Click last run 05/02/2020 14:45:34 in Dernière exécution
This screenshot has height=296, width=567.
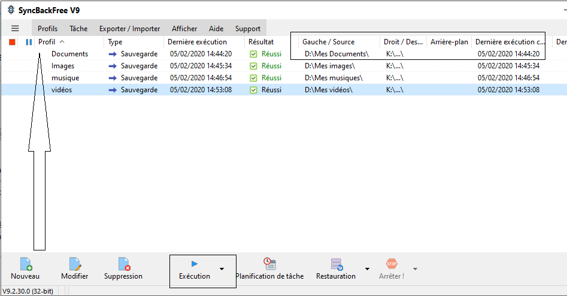[201, 66]
